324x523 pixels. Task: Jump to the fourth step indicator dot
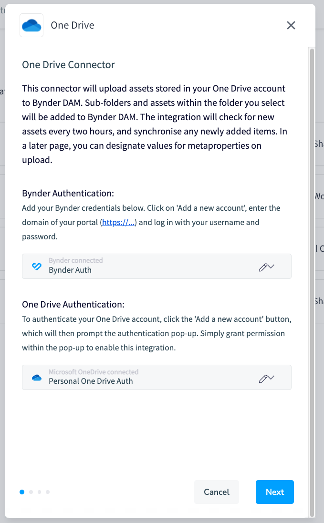pos(48,492)
